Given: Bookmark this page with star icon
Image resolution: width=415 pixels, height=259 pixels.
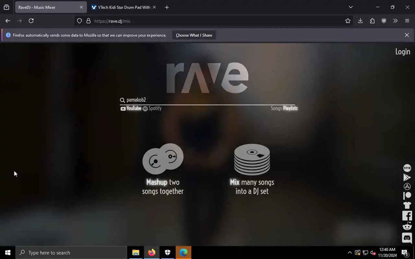Looking at the screenshot, I should [348, 21].
